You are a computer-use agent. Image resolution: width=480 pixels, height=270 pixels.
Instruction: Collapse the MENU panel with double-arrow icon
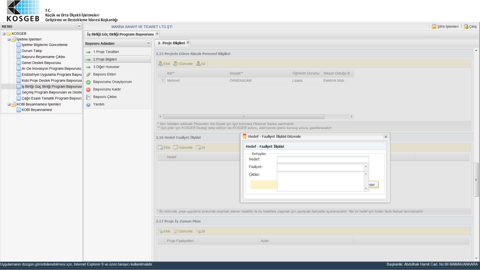(79, 26)
